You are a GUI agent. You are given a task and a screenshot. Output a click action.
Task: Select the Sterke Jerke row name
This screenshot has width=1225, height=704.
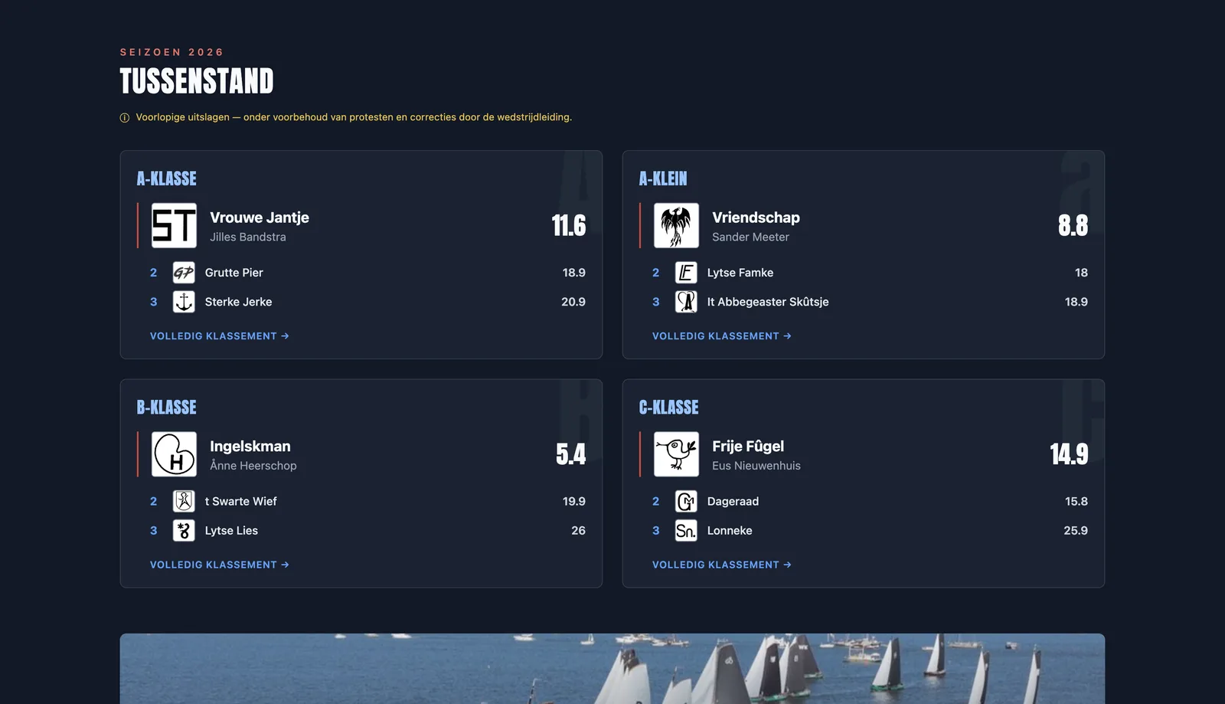pyautogui.click(x=238, y=302)
